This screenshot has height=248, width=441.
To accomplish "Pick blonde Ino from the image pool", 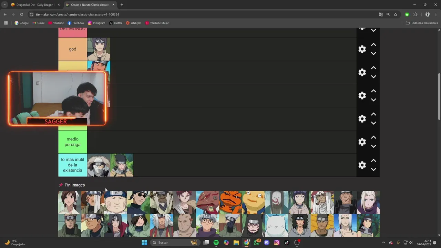I will (x=368, y=203).
